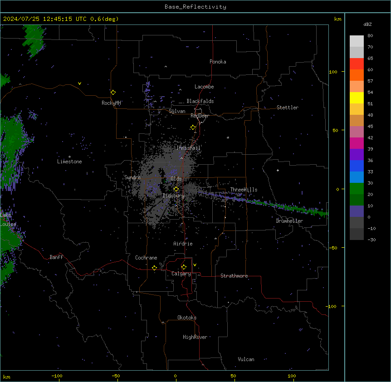Click the Limestone label
391x382 pixels.
click(69, 162)
